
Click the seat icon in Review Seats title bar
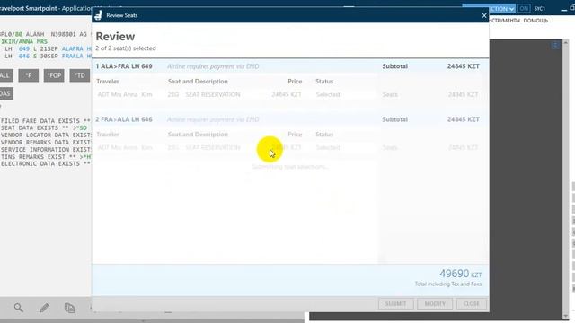(x=98, y=15)
